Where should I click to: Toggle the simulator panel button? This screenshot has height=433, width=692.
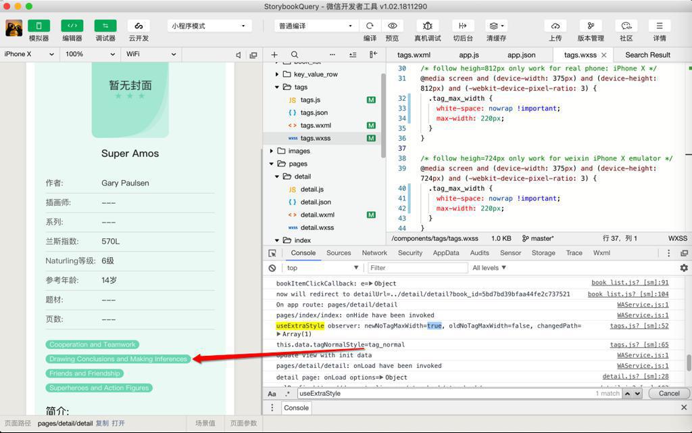39,26
